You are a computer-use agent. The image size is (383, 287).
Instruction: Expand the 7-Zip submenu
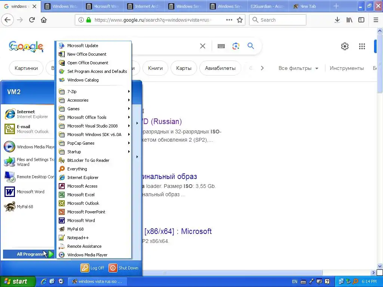click(x=94, y=92)
